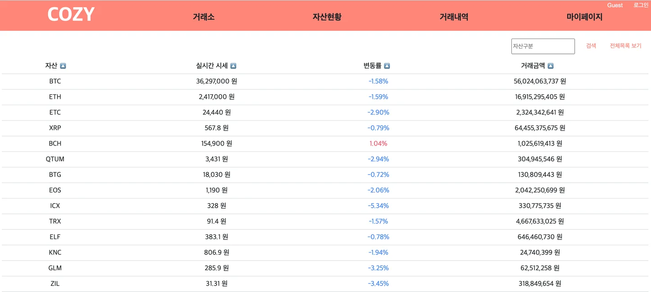Image resolution: width=651 pixels, height=292 pixels.
Task: Sort by 실시간 시세 using the arrow icon
Action: pos(233,65)
